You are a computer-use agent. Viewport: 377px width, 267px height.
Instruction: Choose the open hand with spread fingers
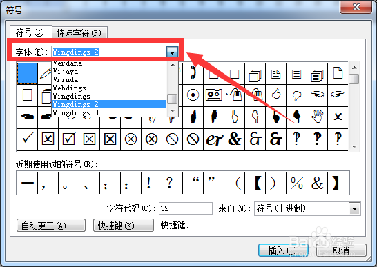click(x=317, y=117)
